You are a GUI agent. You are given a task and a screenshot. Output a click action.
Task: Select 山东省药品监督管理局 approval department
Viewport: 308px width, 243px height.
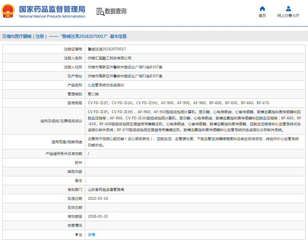pyautogui.click(x=106, y=190)
